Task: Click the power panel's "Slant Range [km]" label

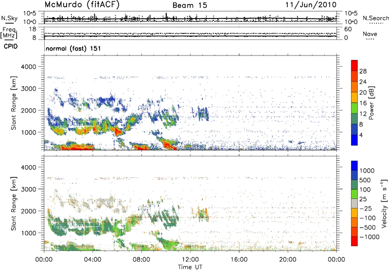Action: click(x=14, y=103)
